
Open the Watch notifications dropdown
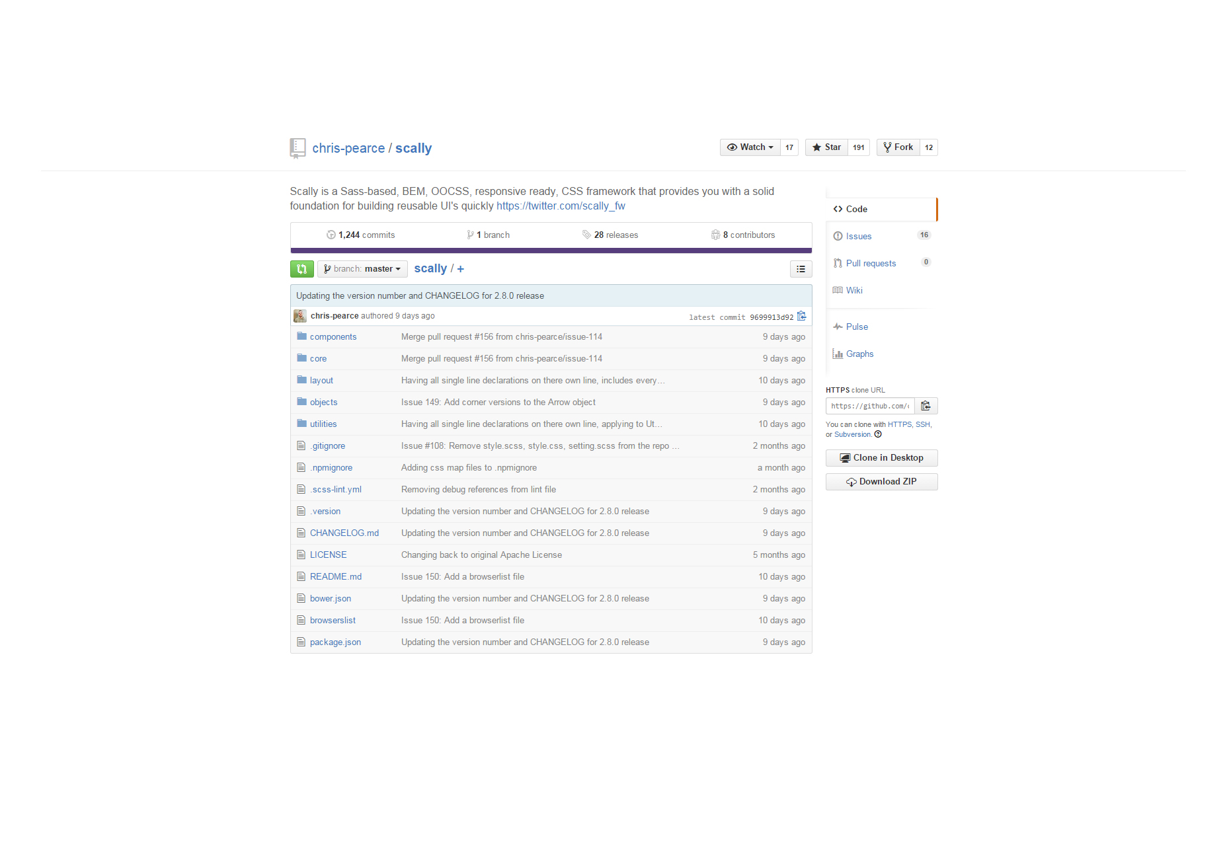point(750,147)
